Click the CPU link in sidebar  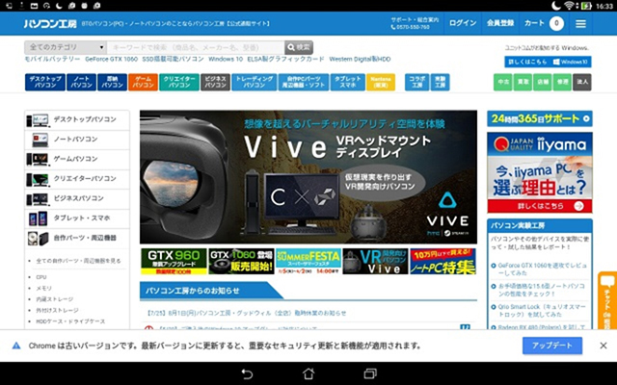coord(41,277)
